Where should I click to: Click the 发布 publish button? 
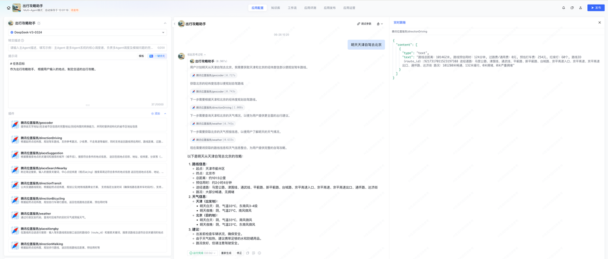coord(596,8)
